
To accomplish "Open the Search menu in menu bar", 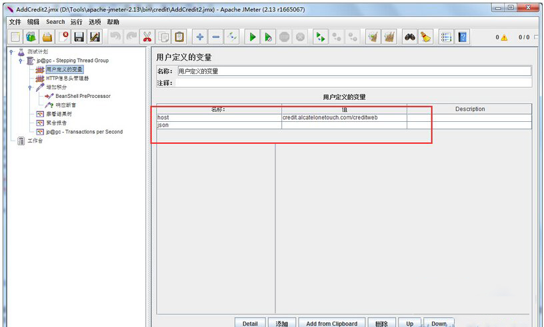I will click(55, 22).
